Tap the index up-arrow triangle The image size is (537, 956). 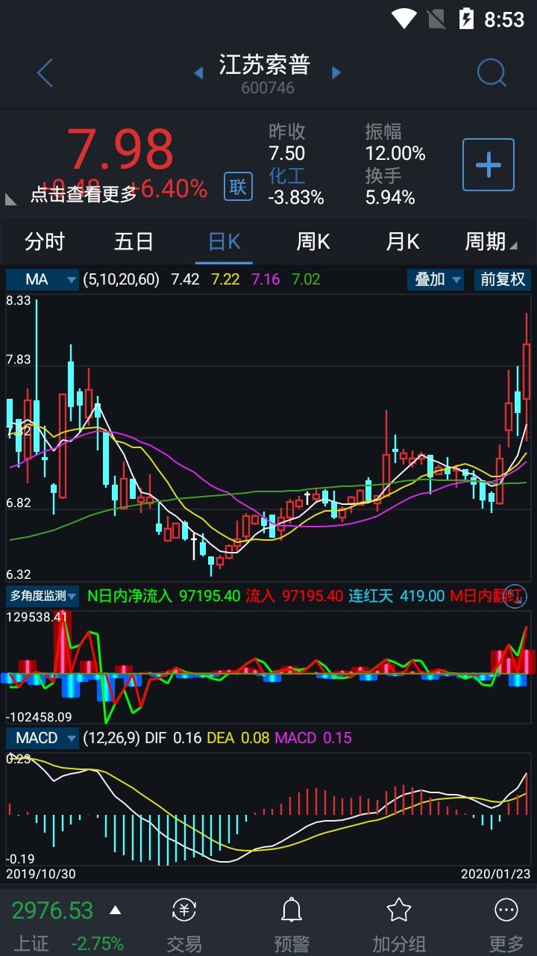(115, 910)
